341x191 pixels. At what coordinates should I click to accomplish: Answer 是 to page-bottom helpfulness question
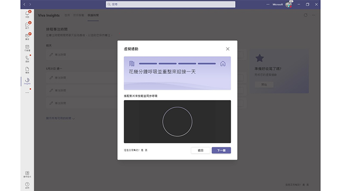304,185
